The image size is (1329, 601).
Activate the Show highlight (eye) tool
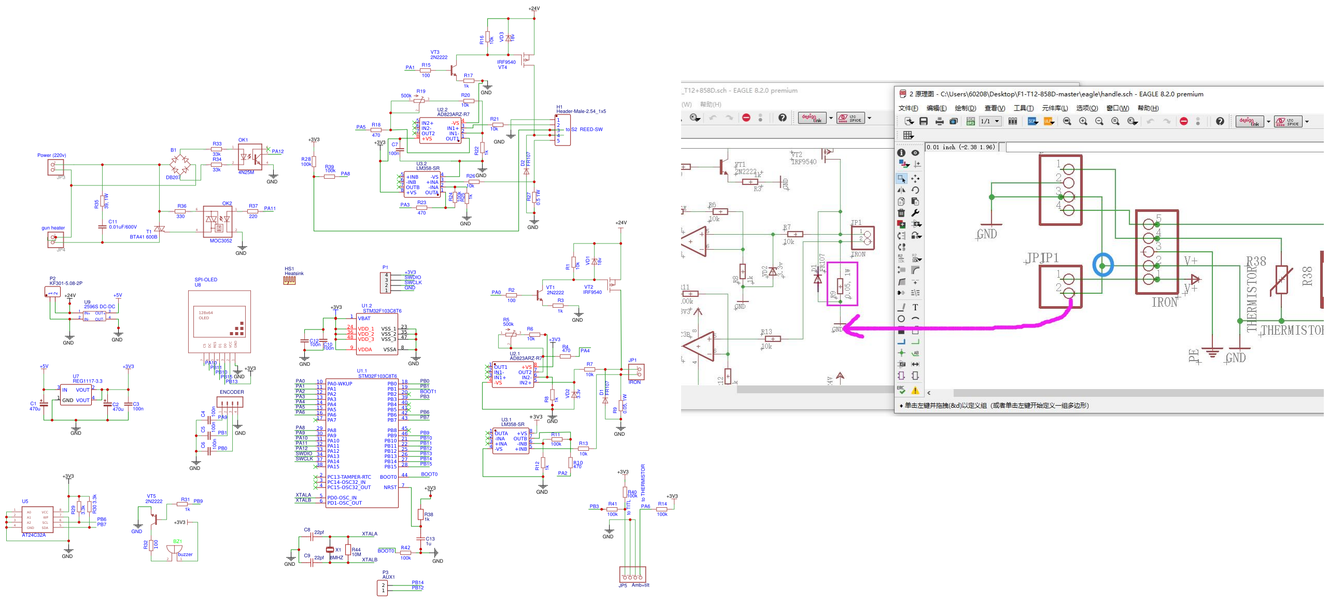pos(915,153)
